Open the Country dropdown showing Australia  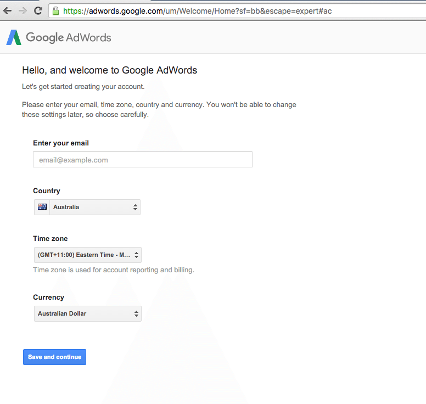pos(87,207)
